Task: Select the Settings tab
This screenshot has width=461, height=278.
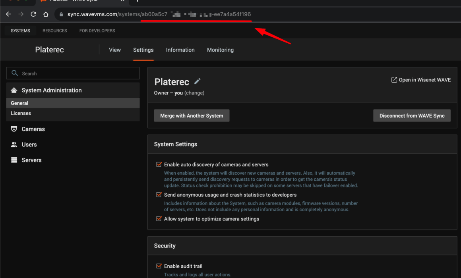Action: click(143, 50)
